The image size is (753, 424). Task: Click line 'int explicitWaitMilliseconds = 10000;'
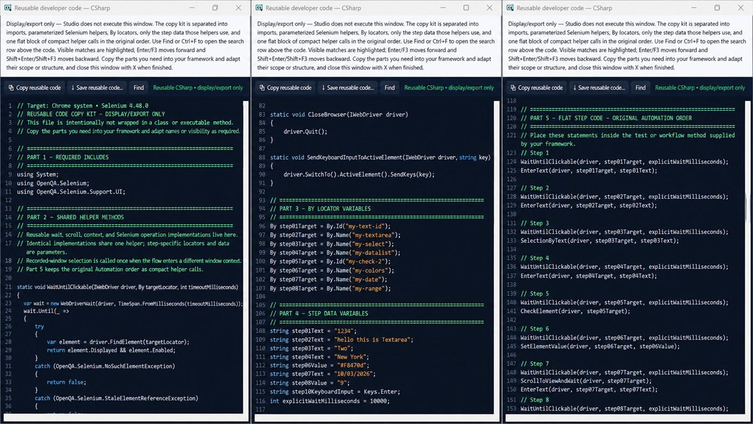coord(329,401)
